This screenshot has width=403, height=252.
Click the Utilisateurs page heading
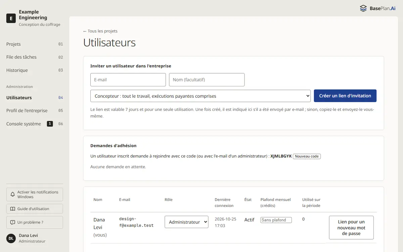109,43
